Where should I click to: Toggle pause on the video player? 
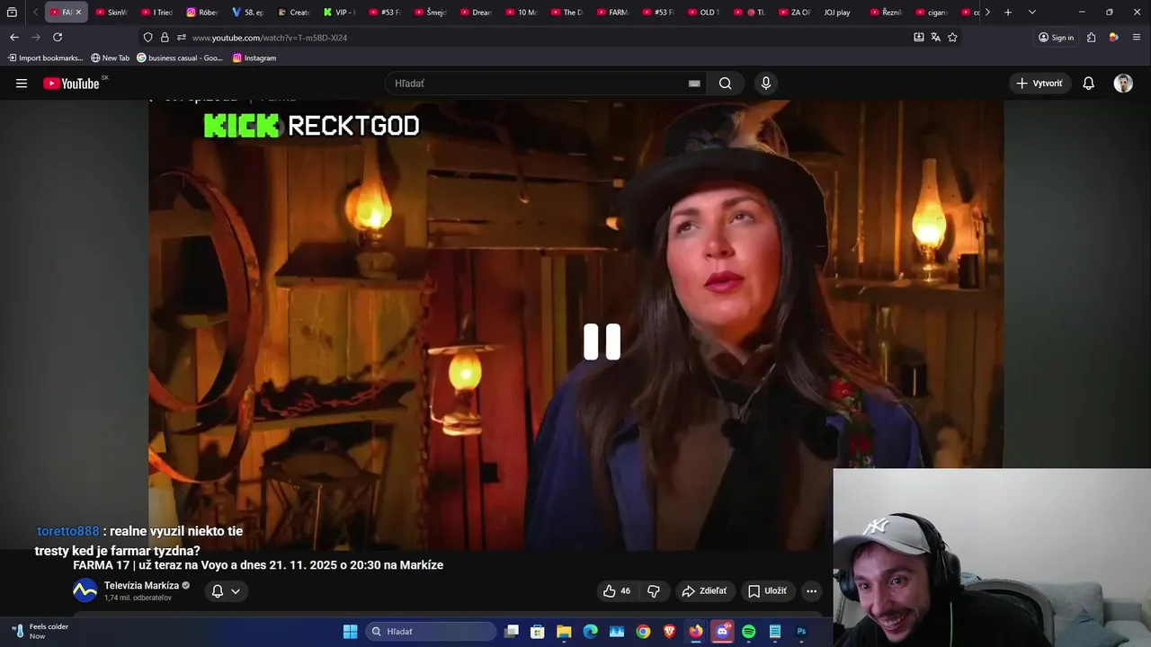click(x=602, y=342)
